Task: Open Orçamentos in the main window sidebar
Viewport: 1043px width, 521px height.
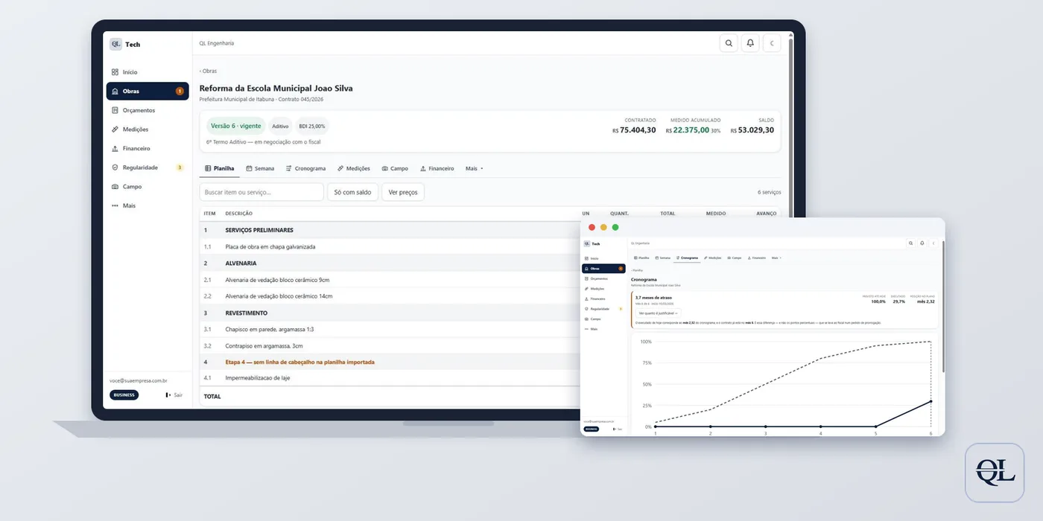Action: pos(147,110)
